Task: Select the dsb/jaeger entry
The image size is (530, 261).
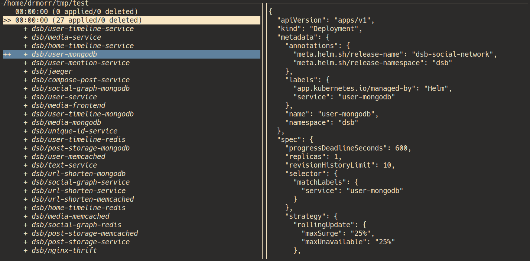Action: [x=52, y=72]
